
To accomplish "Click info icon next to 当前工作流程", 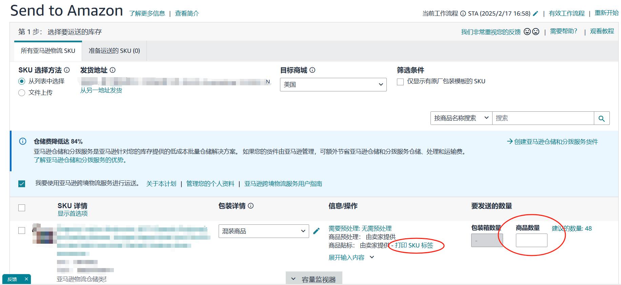I will [463, 14].
